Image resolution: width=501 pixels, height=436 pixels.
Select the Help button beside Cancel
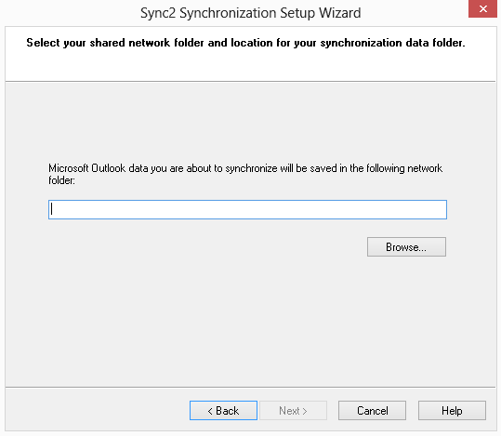tap(452, 410)
